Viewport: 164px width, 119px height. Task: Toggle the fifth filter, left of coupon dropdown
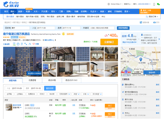click(x=52, y=94)
